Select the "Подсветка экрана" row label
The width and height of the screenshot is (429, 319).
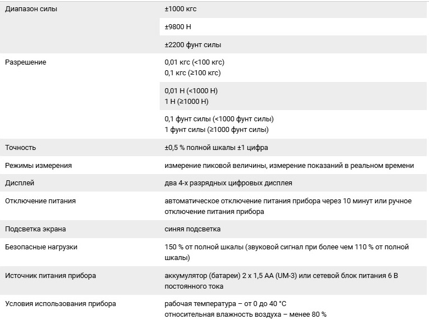click(x=35, y=229)
